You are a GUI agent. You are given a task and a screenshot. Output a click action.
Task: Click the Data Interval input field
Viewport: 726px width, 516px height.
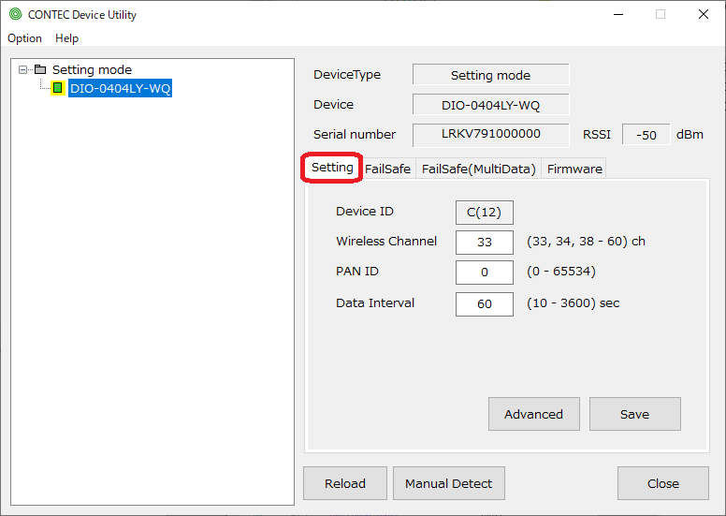tap(485, 304)
